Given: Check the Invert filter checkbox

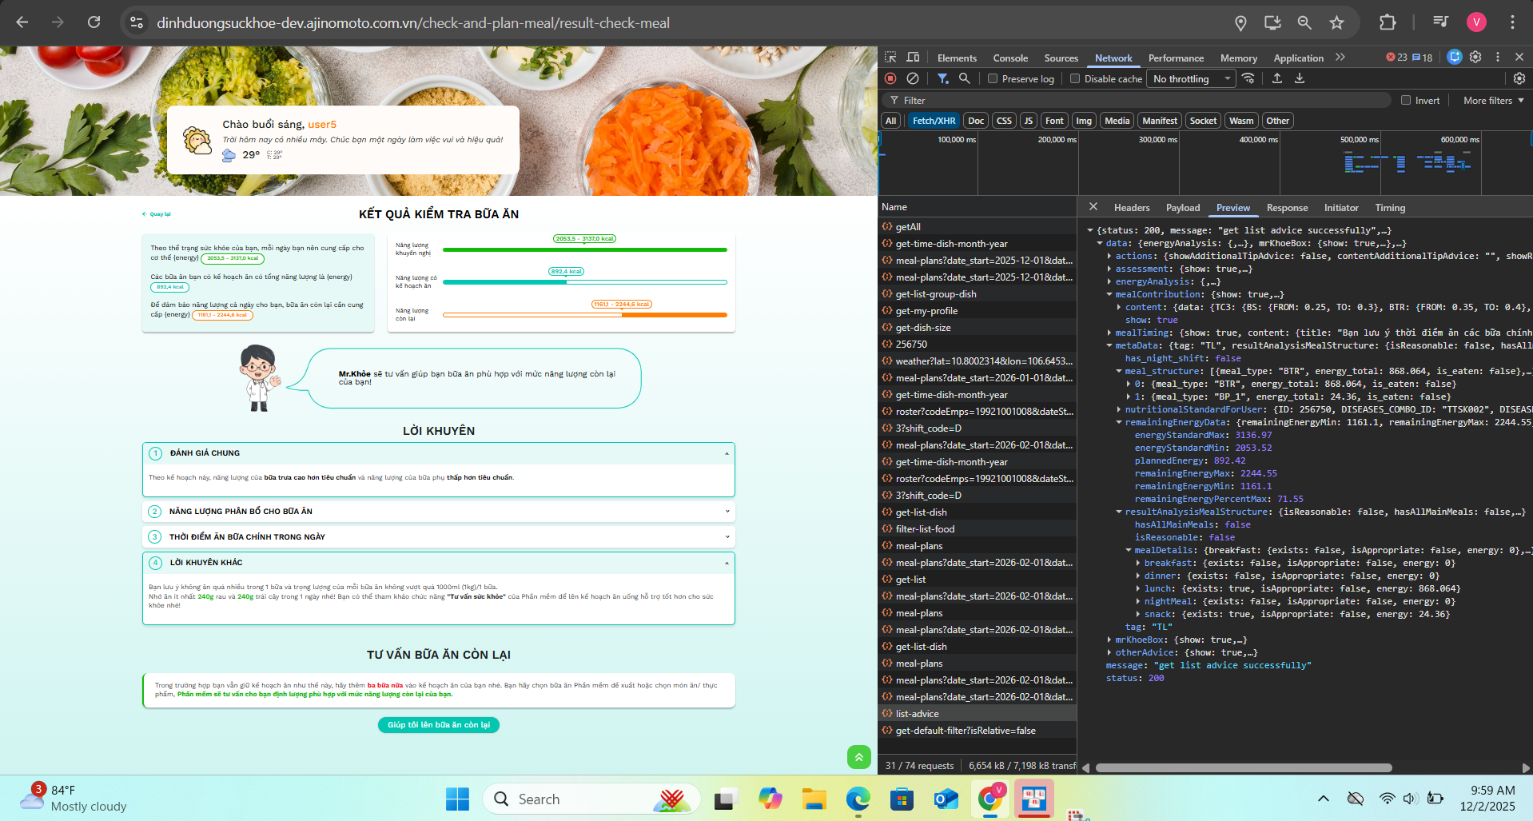Looking at the screenshot, I should [1406, 100].
